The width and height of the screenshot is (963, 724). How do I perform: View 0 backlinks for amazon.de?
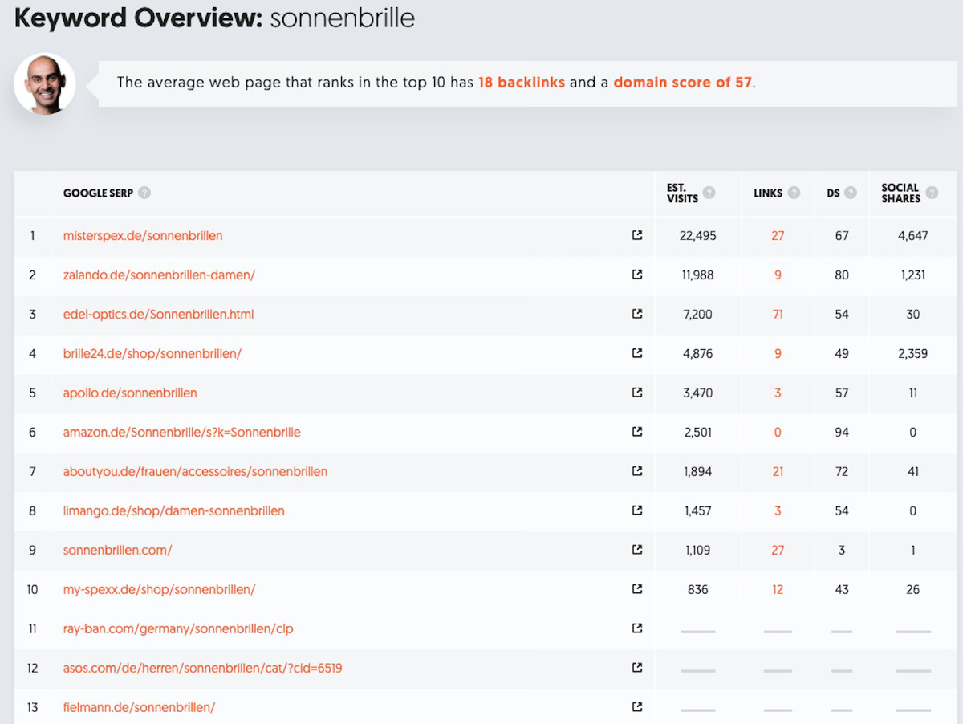coord(778,433)
